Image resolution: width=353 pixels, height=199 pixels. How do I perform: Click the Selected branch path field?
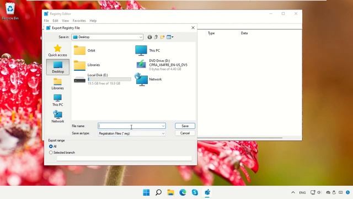[124, 159]
